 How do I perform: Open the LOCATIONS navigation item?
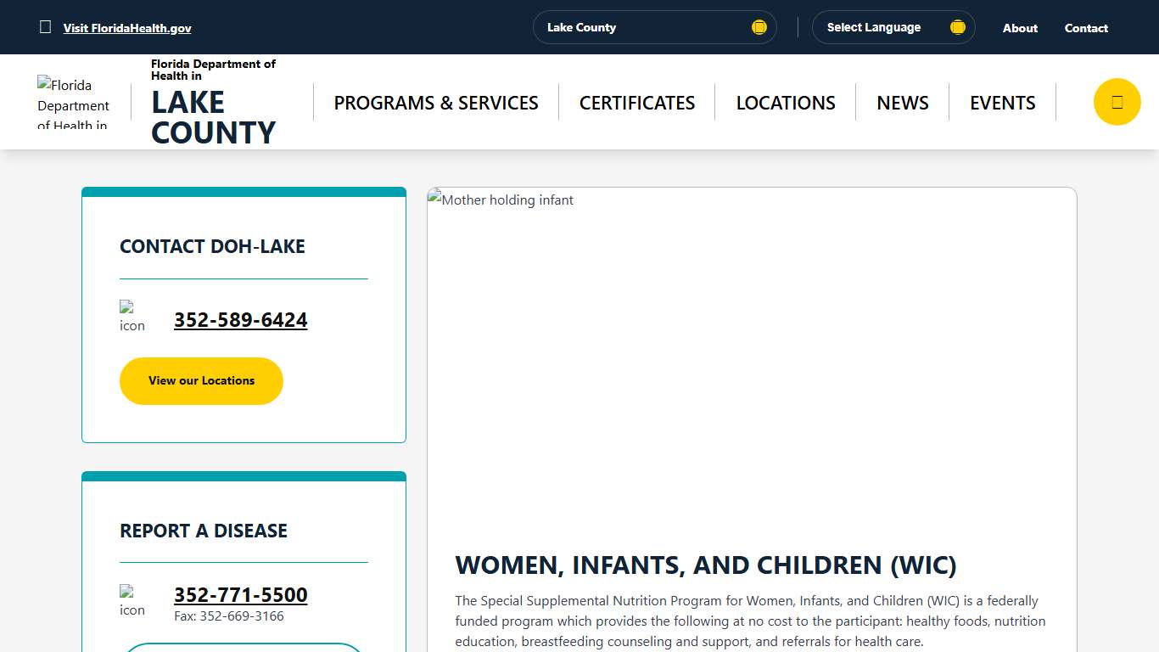785,102
